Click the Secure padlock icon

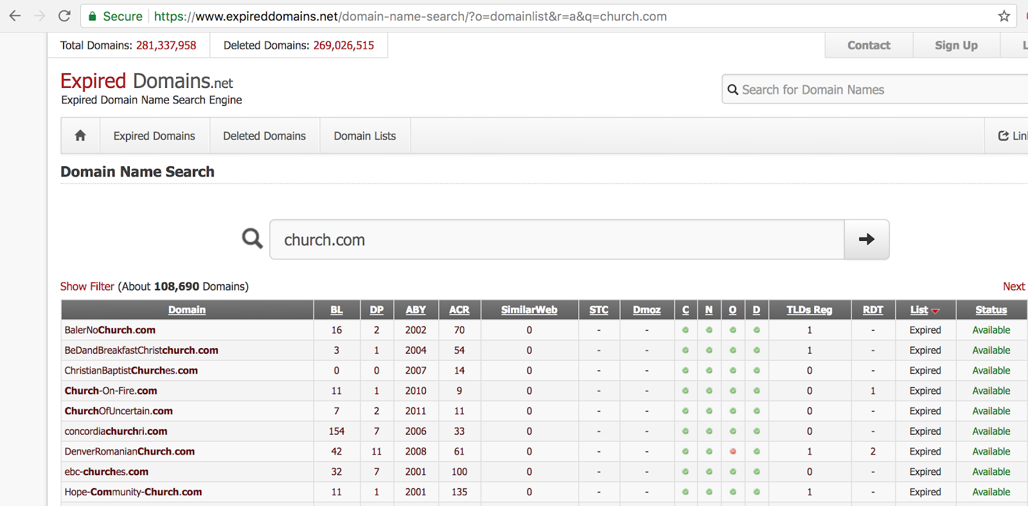pyautogui.click(x=93, y=17)
